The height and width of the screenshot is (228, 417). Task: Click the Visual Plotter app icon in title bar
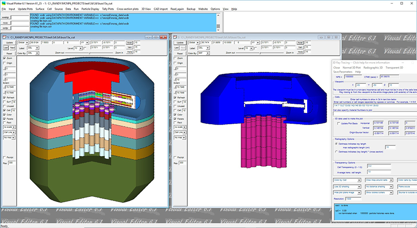3,3
